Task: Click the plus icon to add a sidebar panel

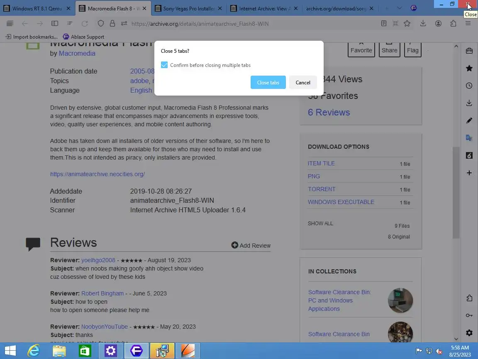Action: click(x=469, y=173)
